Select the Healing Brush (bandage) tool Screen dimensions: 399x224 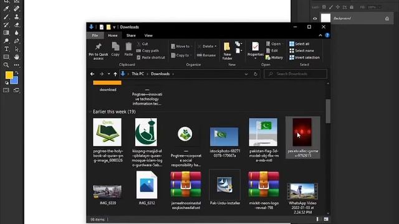(17, 9)
